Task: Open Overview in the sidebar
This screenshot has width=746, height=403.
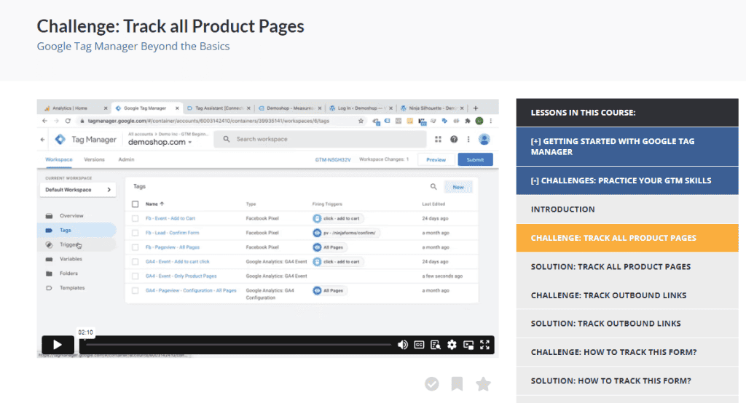Action: pyautogui.click(x=71, y=216)
